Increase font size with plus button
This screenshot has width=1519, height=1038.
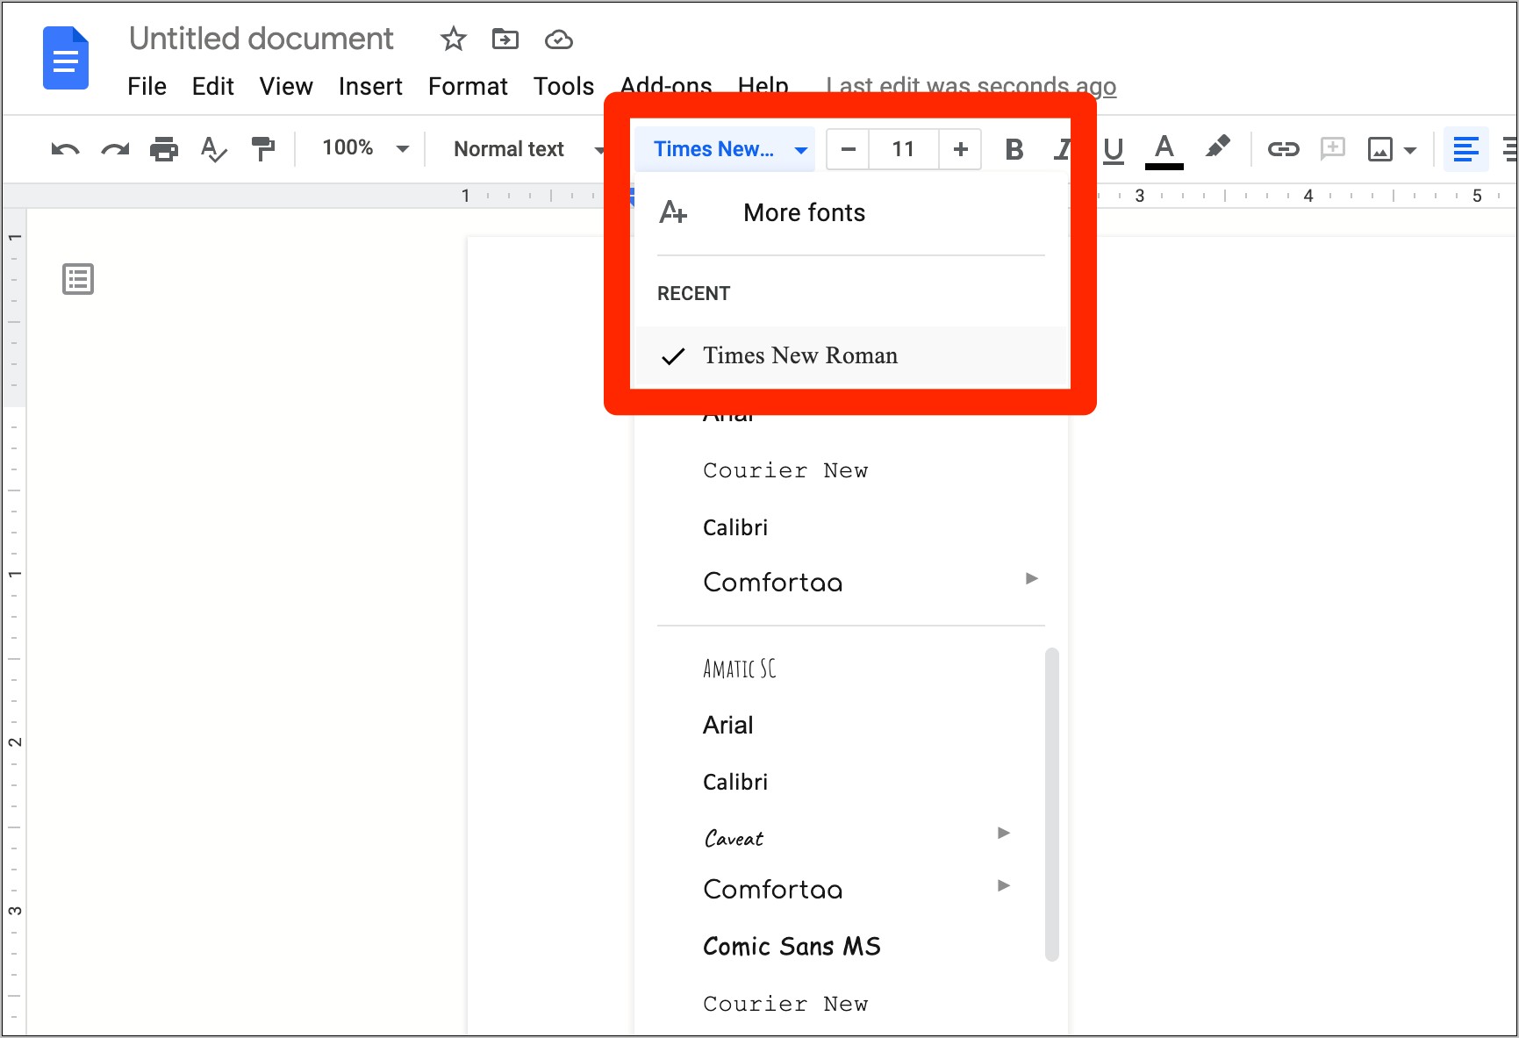pyautogui.click(x=961, y=149)
